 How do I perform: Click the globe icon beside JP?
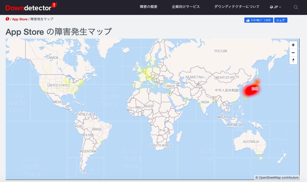coord(271,7)
